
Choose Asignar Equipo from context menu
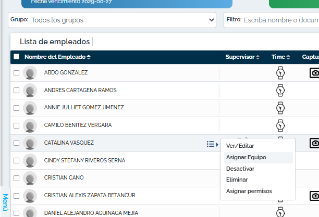pos(258,158)
